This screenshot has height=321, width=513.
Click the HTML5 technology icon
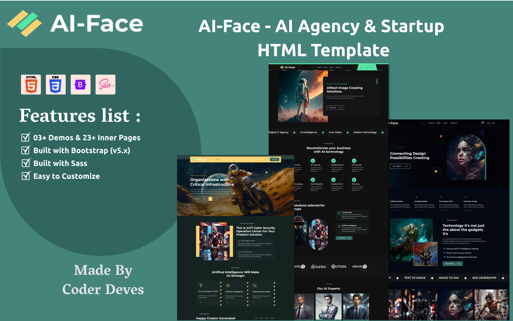31,85
